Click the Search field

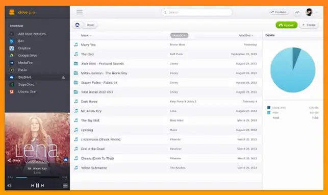196,12
